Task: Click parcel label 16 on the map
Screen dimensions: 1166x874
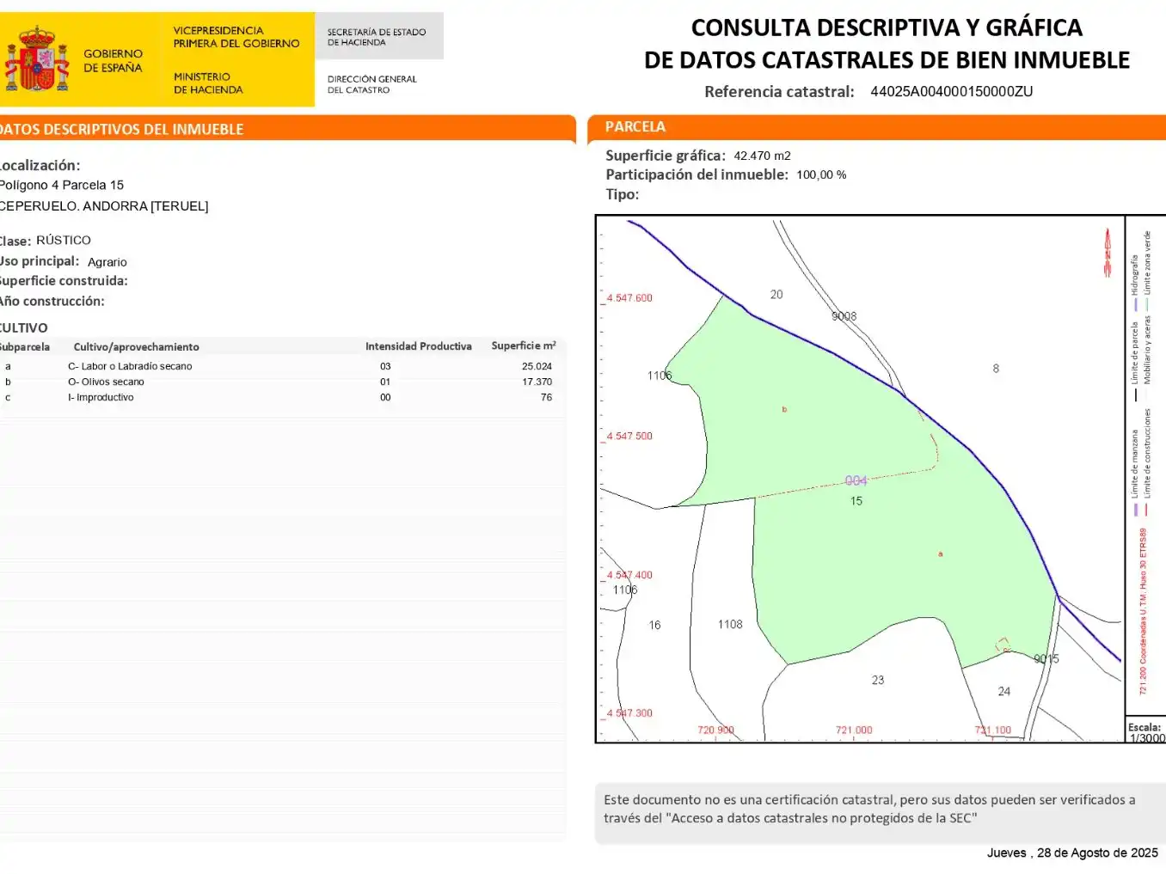Action: [x=654, y=626]
